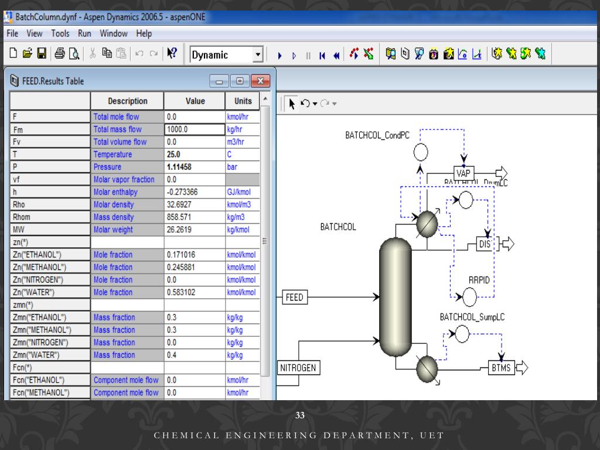Click the Print icon in toolbar
The image size is (600, 450).
point(60,54)
